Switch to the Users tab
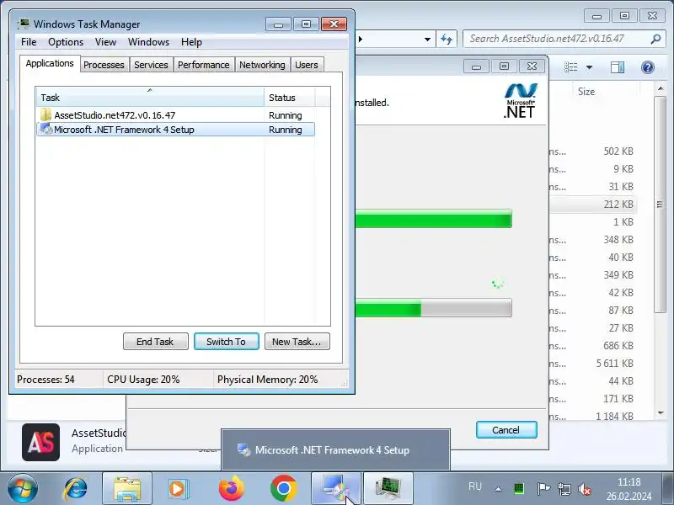674x505 pixels. pyautogui.click(x=307, y=65)
